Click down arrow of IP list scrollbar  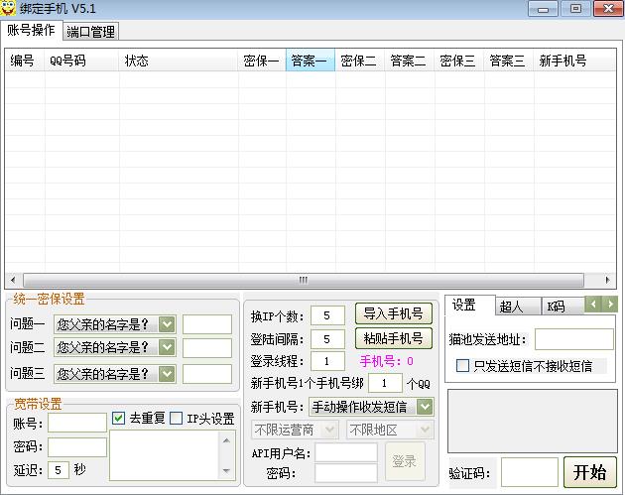pyautogui.click(x=226, y=470)
